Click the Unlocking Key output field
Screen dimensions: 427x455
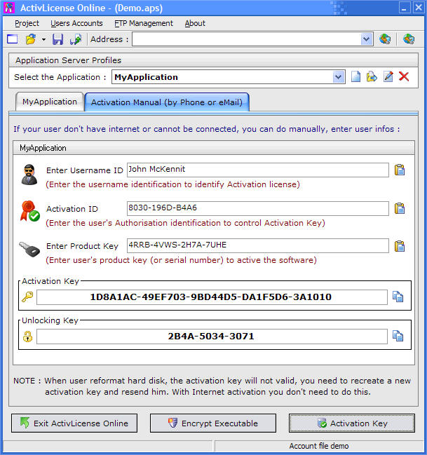pos(212,337)
